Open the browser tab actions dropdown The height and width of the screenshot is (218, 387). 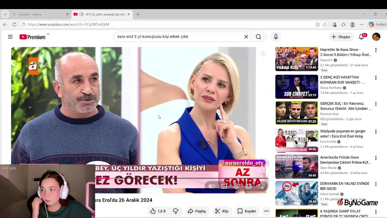[5, 14]
